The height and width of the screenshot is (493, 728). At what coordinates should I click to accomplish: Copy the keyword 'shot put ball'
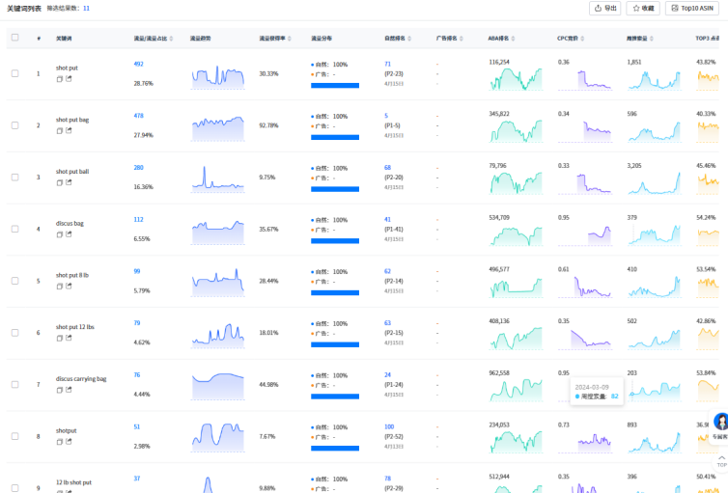click(60, 183)
